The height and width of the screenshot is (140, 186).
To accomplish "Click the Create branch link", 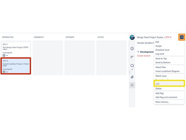I will tap(144, 56).
